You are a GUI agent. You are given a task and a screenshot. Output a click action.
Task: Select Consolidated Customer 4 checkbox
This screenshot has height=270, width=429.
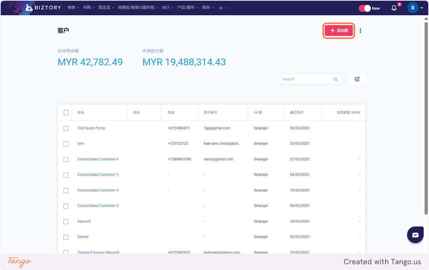pos(66,191)
